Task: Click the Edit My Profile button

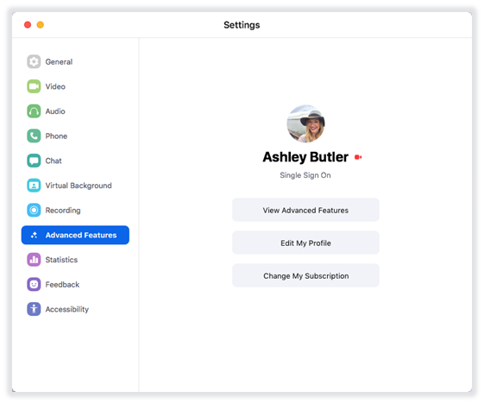Action: 305,243
